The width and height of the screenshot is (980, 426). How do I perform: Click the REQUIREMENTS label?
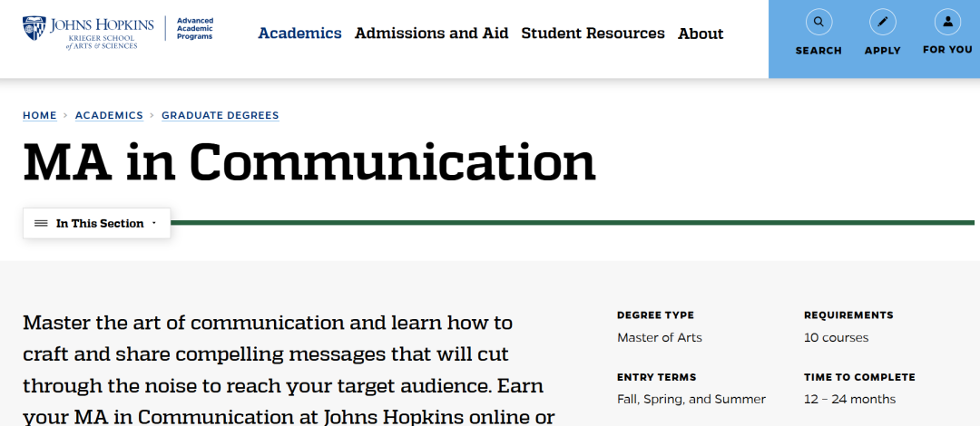[x=848, y=315]
